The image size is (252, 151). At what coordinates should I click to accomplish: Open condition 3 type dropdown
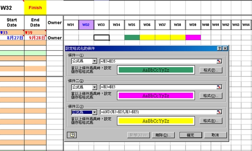point(94,112)
